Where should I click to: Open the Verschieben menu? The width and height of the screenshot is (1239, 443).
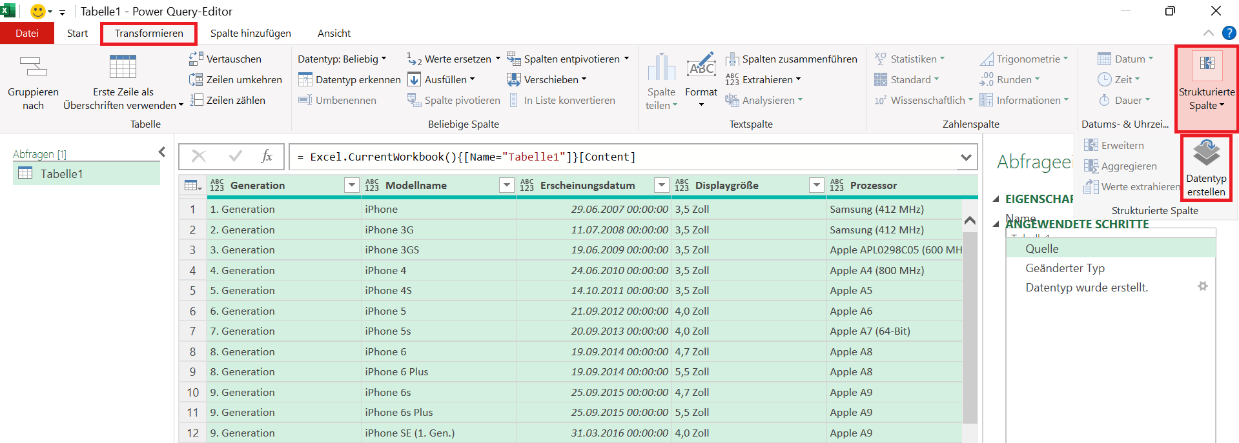pyautogui.click(x=547, y=79)
